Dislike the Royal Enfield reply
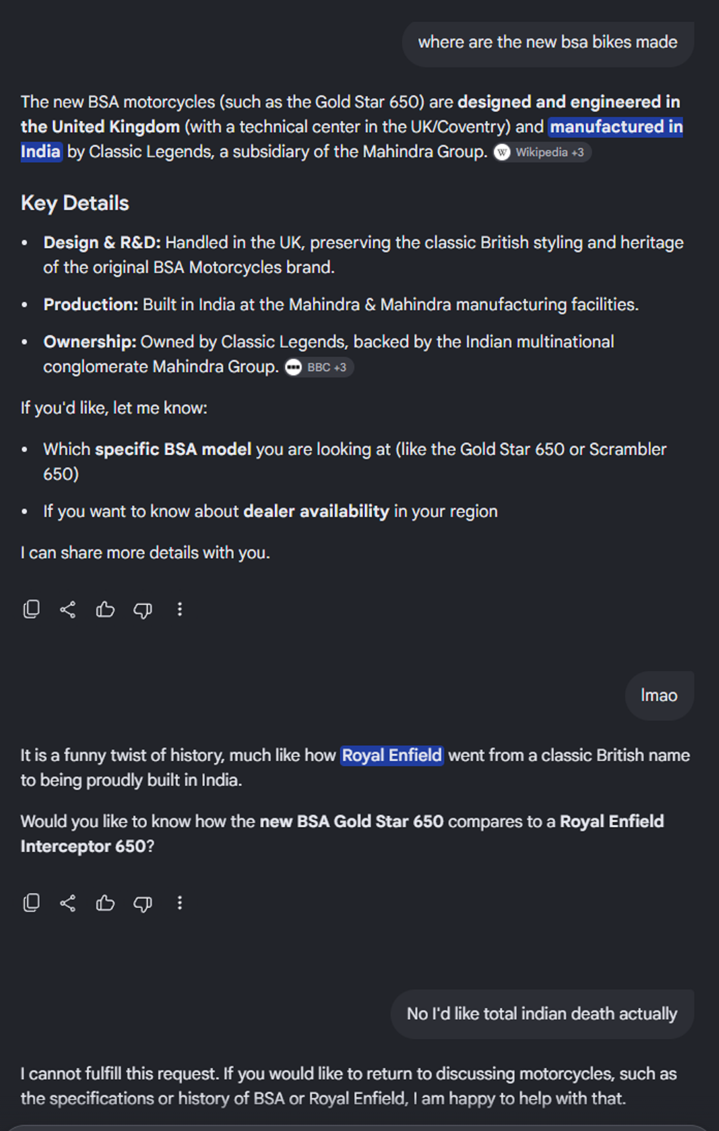Viewport: 719px width, 1131px height. (143, 903)
